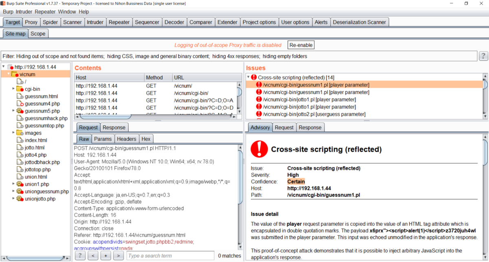
Task: Open the Repeater tool tab
Action: point(119,22)
